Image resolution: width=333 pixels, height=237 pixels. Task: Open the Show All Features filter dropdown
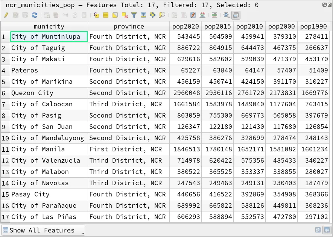click(x=43, y=230)
